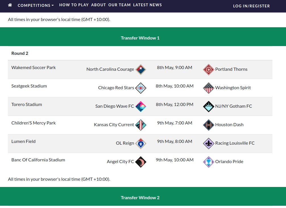Click the 9th May, 8:00 AM kickoff
This screenshot has width=286, height=208.
175,141
